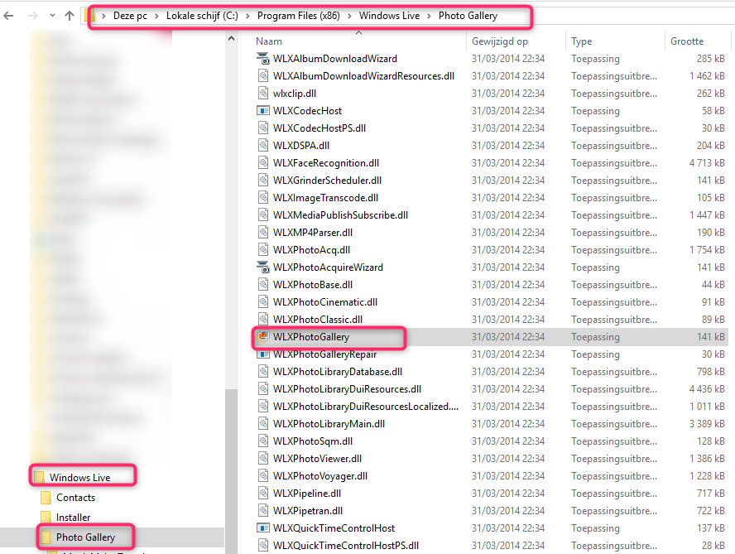Click file name WLXQuickTimeControlHostPS.dll
Screen dimensions: 735x554
(x=346, y=546)
